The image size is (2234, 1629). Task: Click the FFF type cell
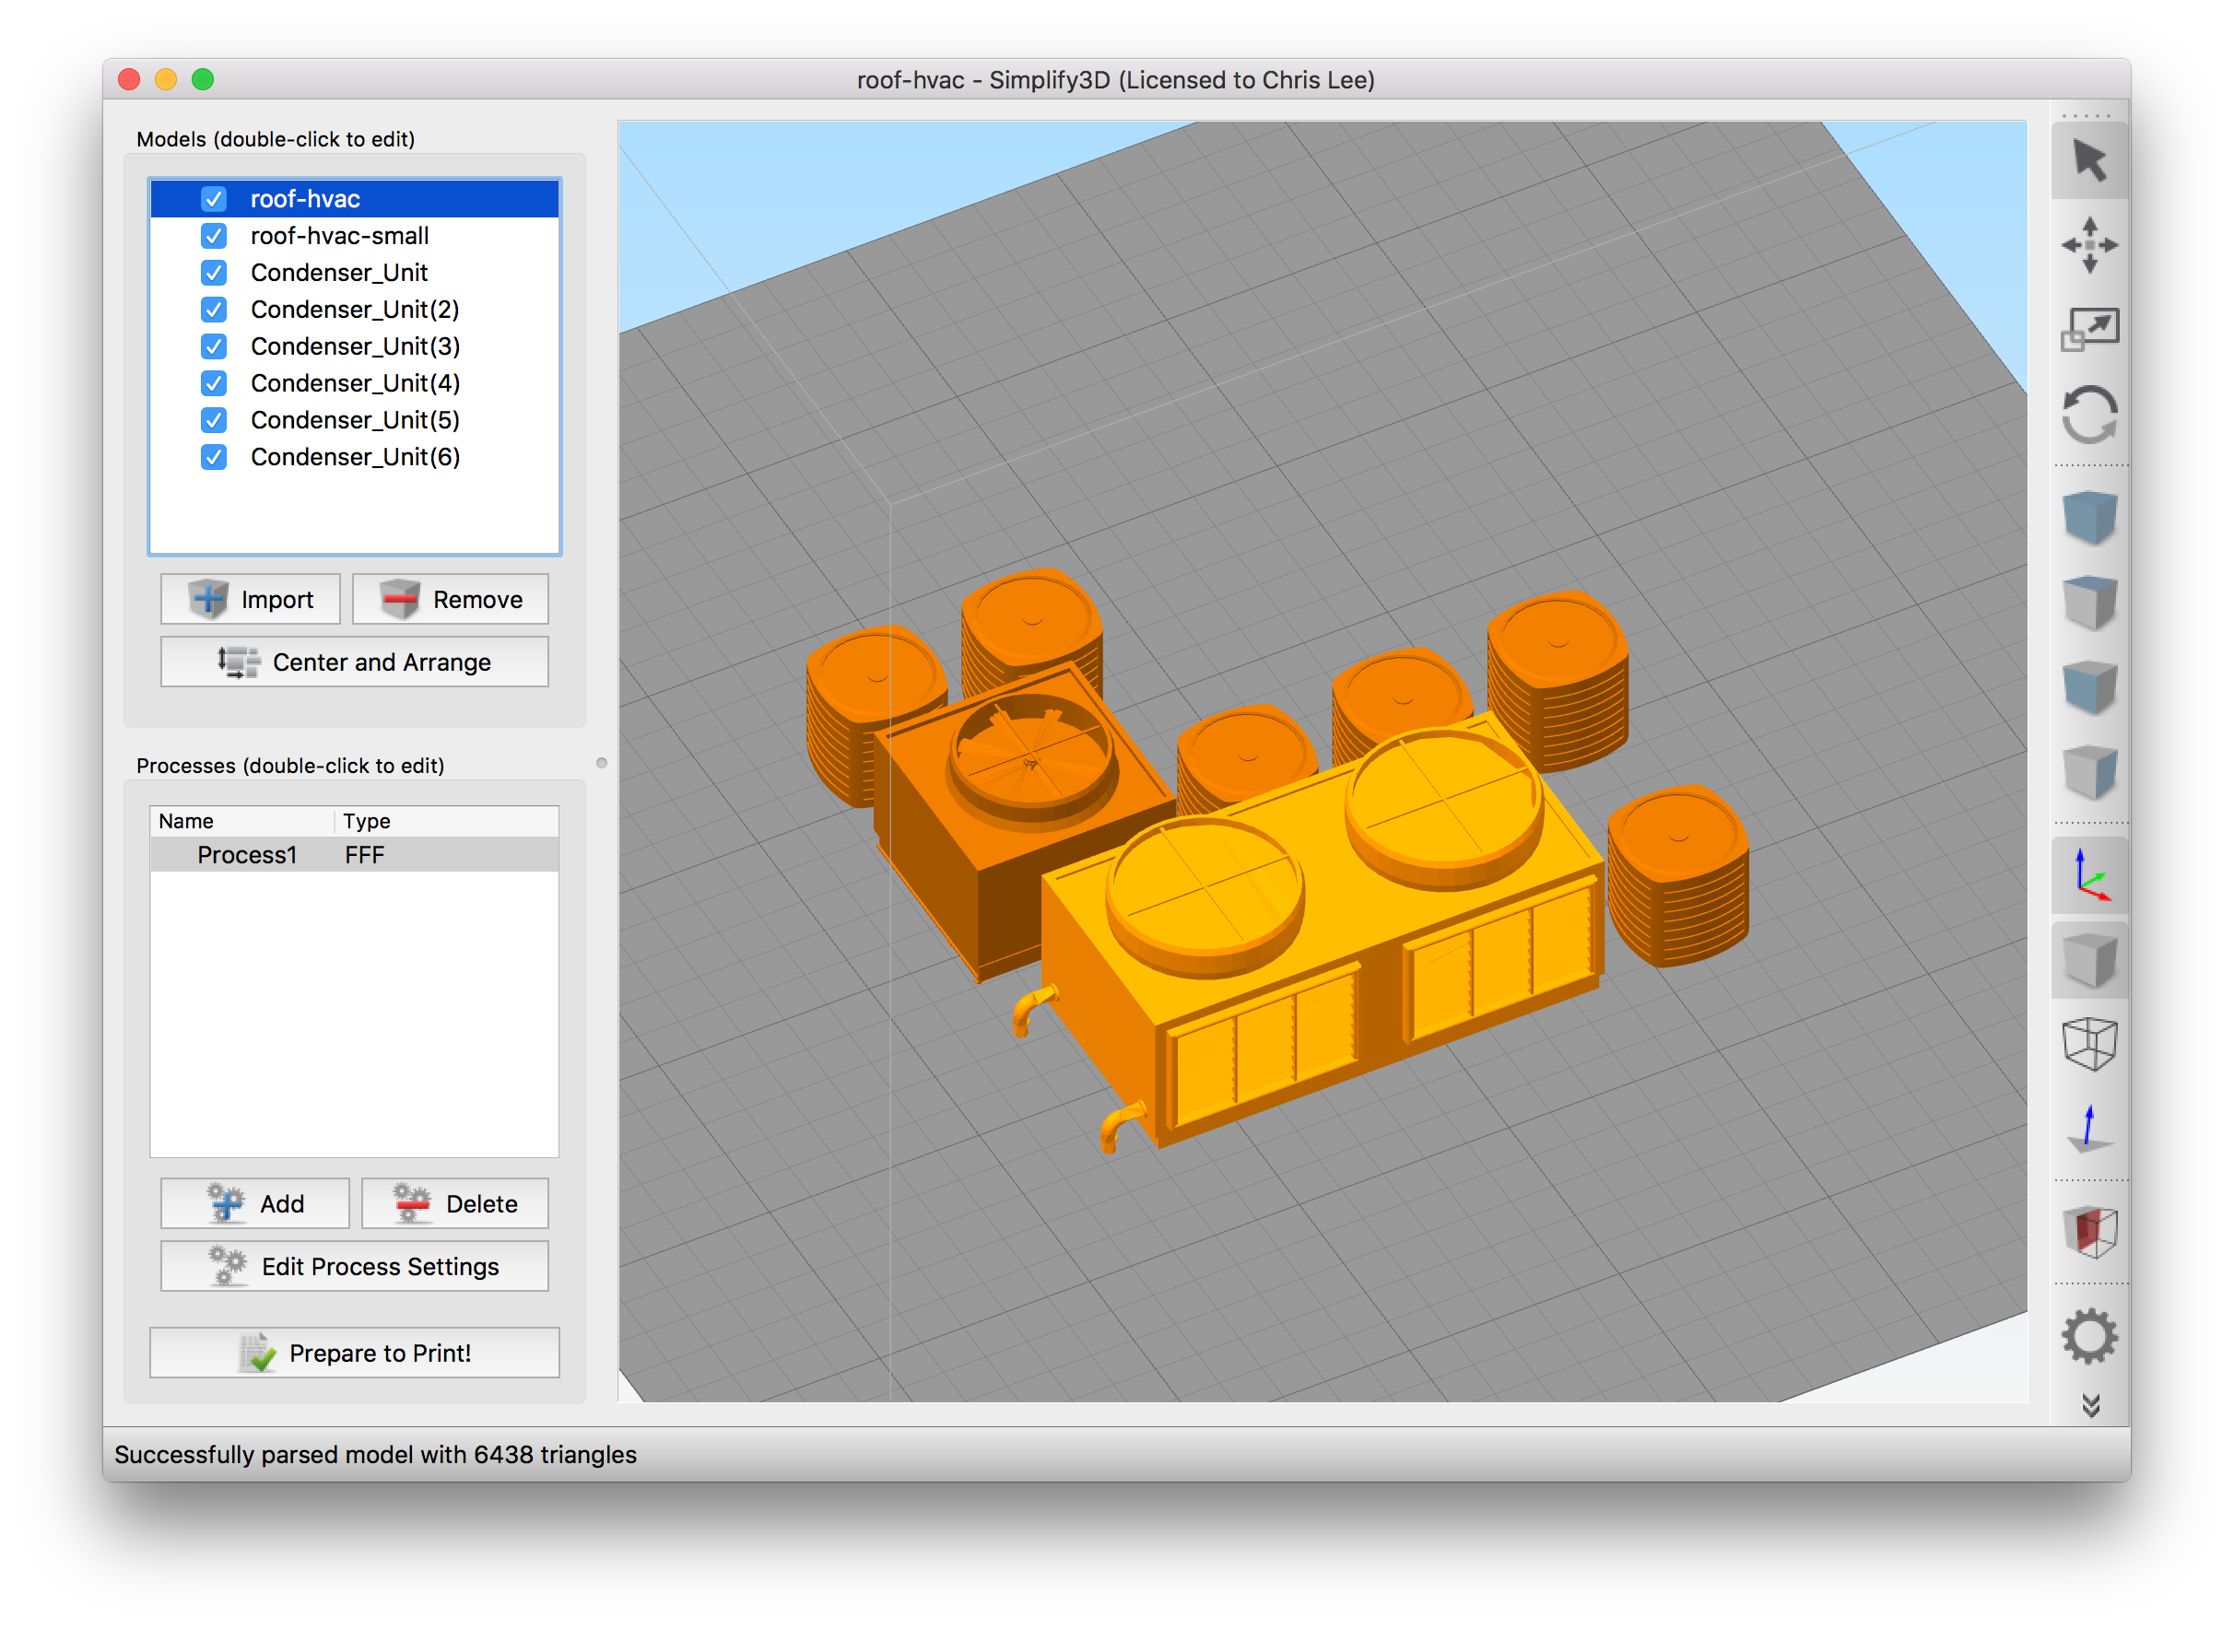[364, 855]
